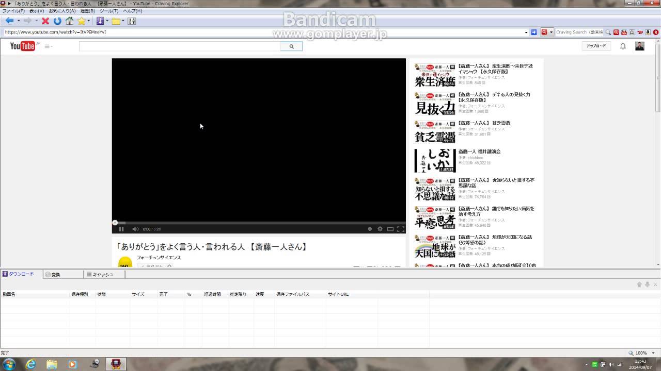Open the ツール(T) menu
Viewport: 661px width, 371px height.
[109, 11]
